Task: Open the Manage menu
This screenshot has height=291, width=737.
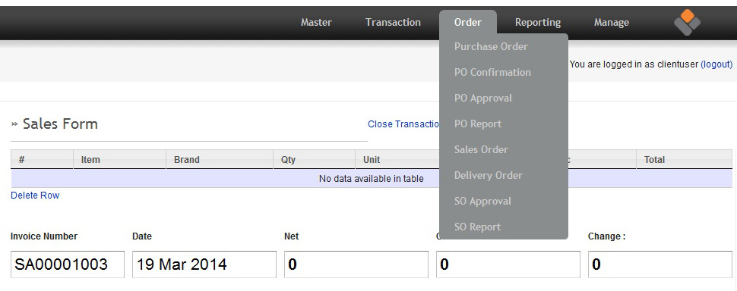Action: 612,22
